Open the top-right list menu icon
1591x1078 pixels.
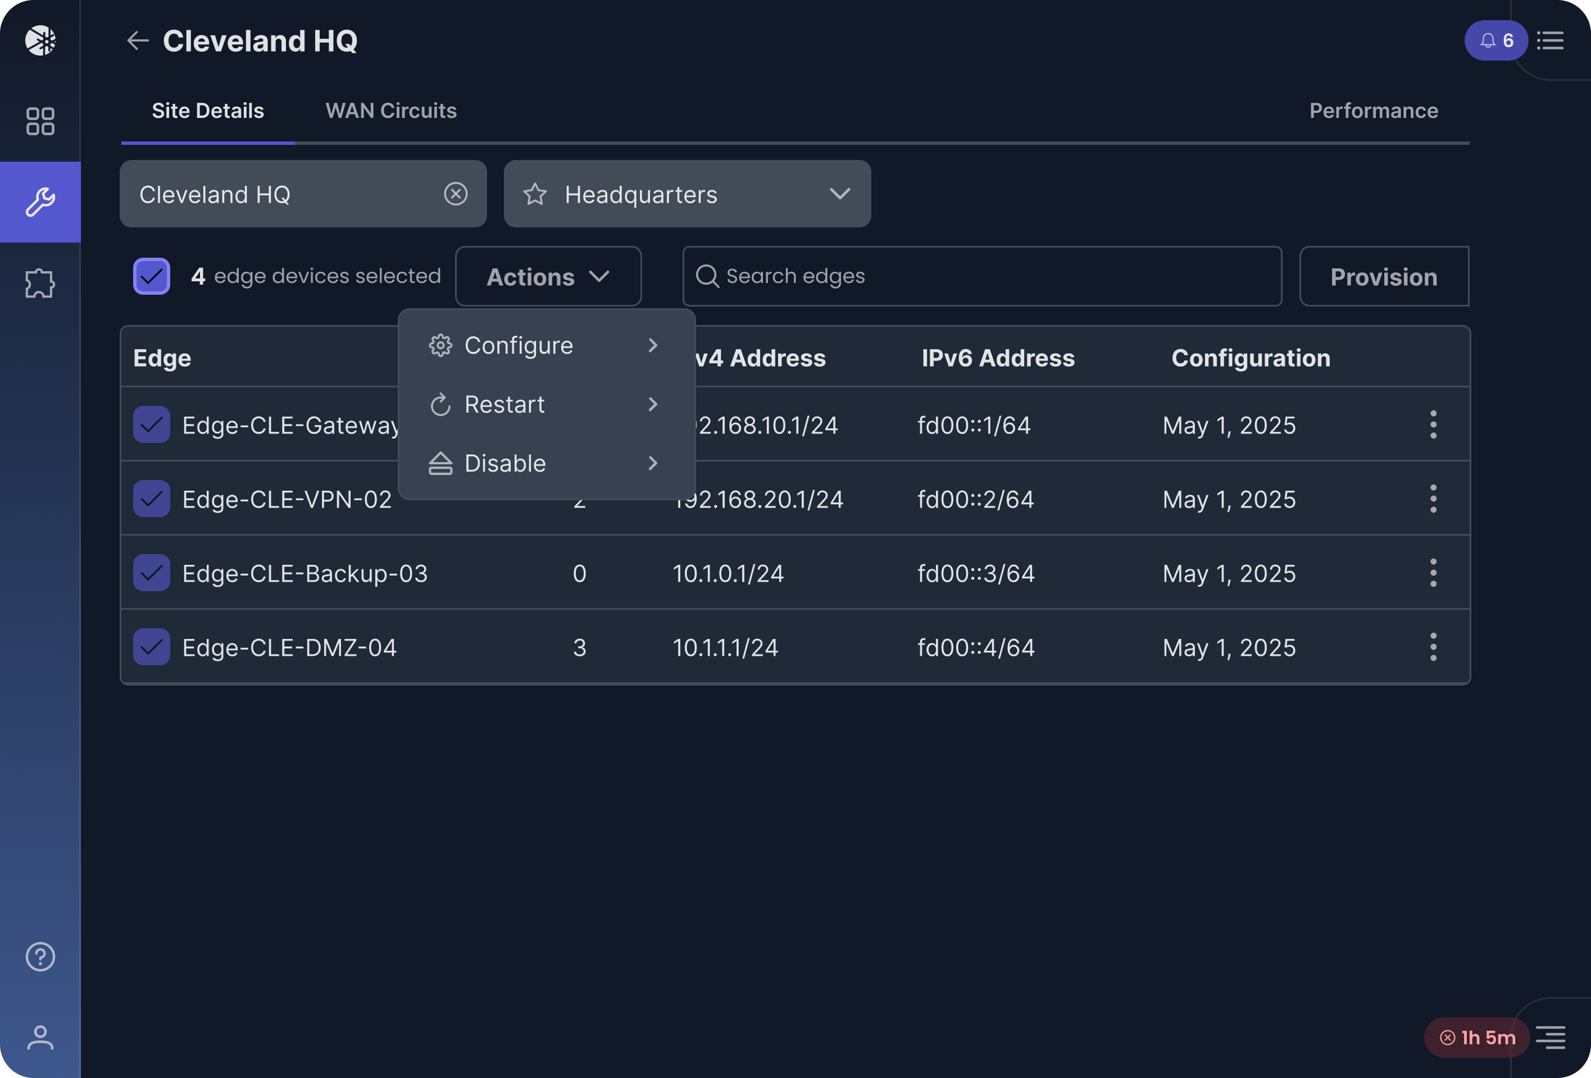[1550, 40]
